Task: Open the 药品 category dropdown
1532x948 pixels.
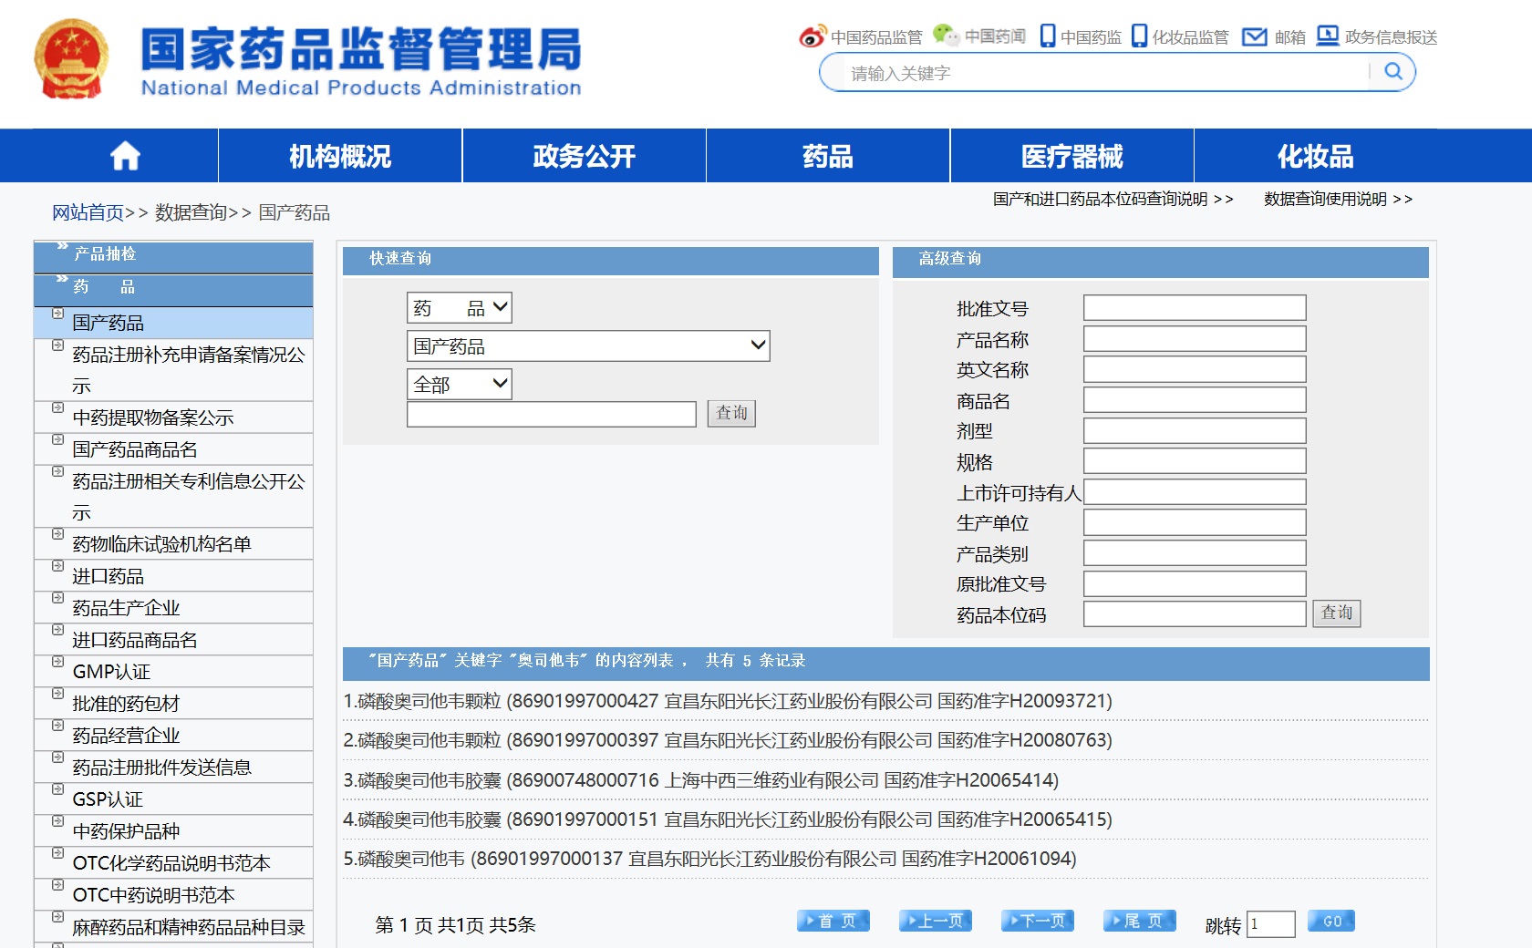Action: tap(459, 308)
